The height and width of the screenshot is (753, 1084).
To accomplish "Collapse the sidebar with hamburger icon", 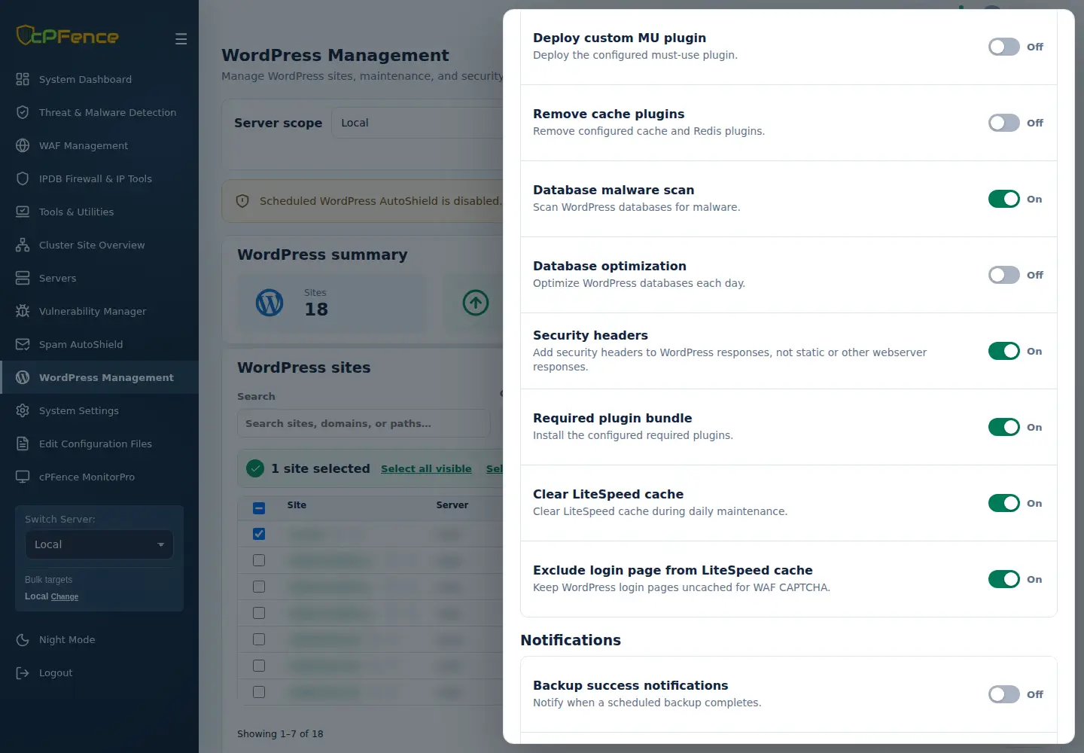I will [181, 38].
